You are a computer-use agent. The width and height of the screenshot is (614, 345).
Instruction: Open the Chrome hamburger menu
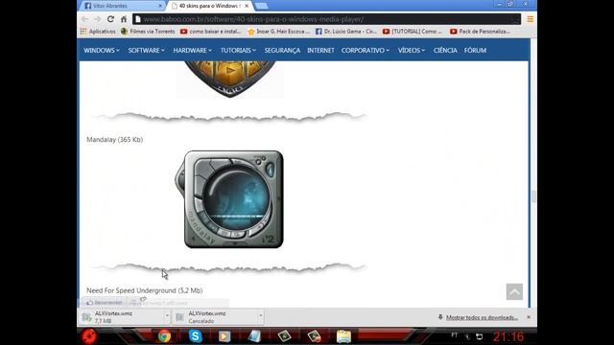tap(530, 19)
